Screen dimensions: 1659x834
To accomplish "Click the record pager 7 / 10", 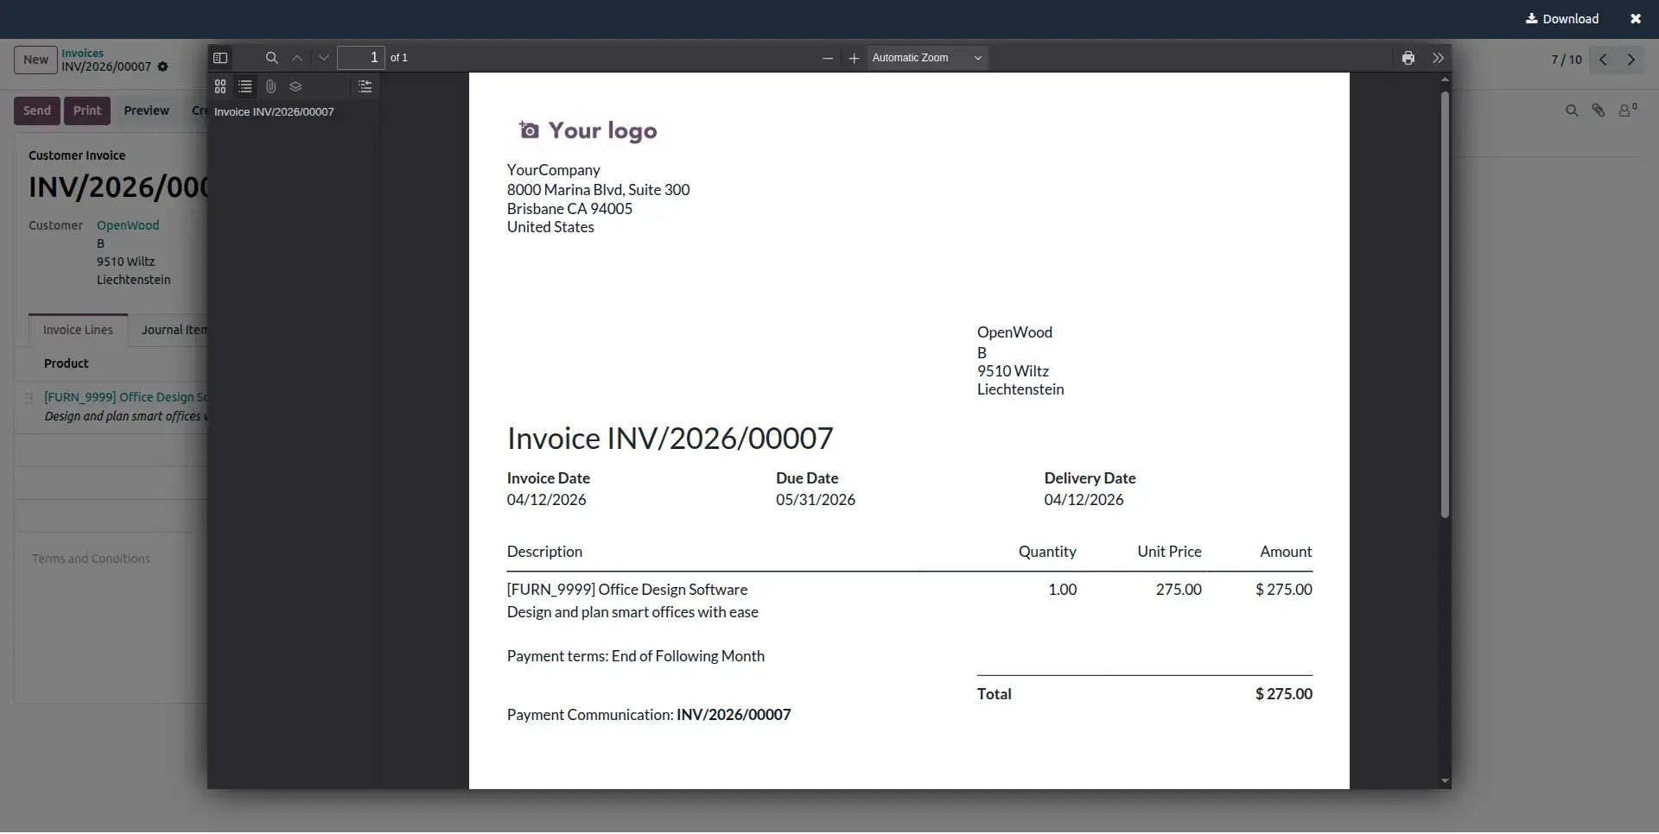I will [x=1566, y=60].
